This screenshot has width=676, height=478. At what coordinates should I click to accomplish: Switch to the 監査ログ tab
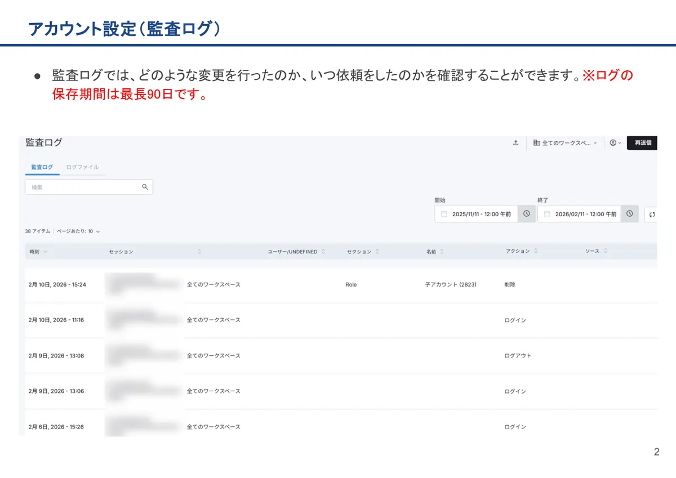(x=42, y=167)
